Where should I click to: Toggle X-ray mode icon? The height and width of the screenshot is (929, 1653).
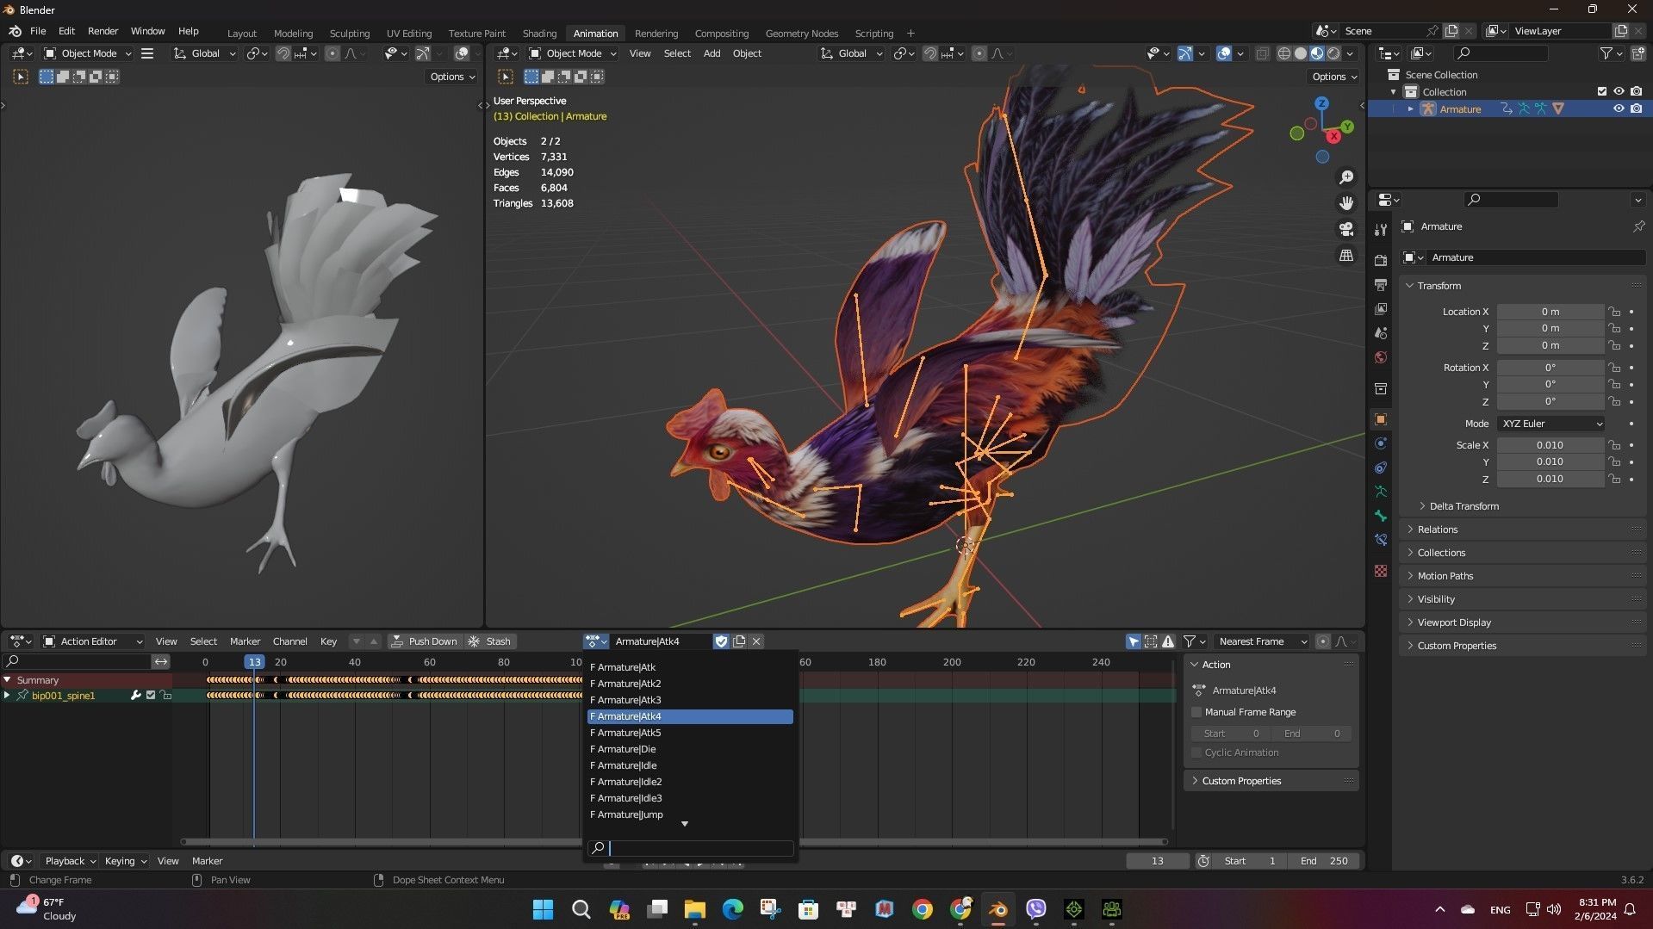(1262, 53)
